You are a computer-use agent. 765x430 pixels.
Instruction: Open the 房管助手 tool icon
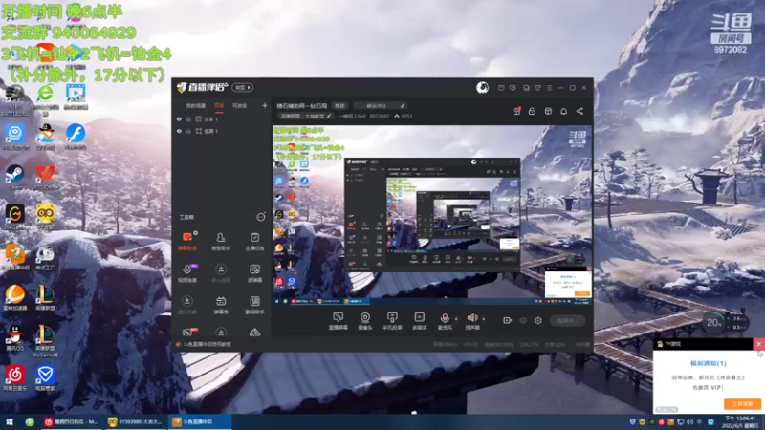coord(221,241)
